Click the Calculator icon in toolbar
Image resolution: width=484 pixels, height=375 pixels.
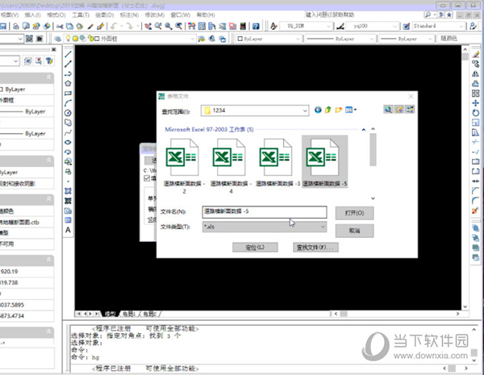243,27
